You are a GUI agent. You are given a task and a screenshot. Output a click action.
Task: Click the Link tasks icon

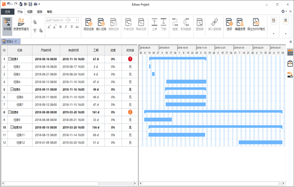[175, 22]
